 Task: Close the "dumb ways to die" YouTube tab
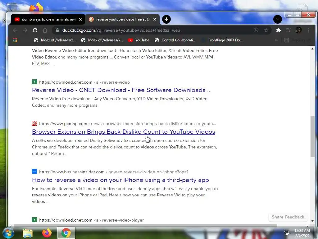point(80,19)
